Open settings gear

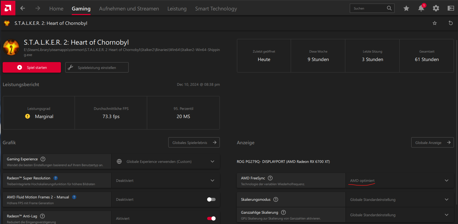436,8
